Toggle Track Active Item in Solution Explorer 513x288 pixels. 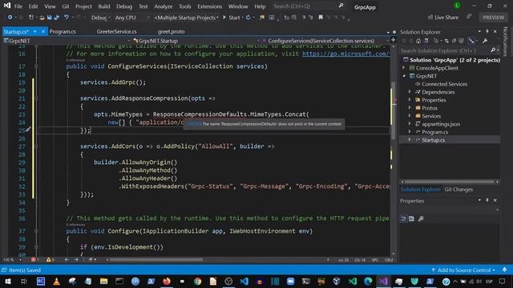(471, 41)
